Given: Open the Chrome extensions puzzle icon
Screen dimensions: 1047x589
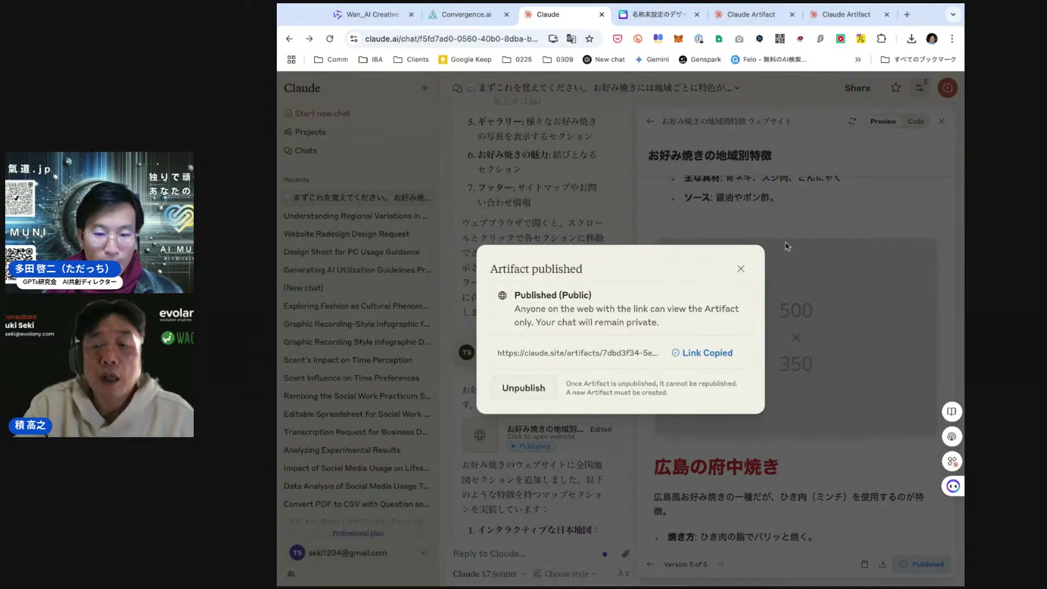Looking at the screenshot, I should coord(881,39).
